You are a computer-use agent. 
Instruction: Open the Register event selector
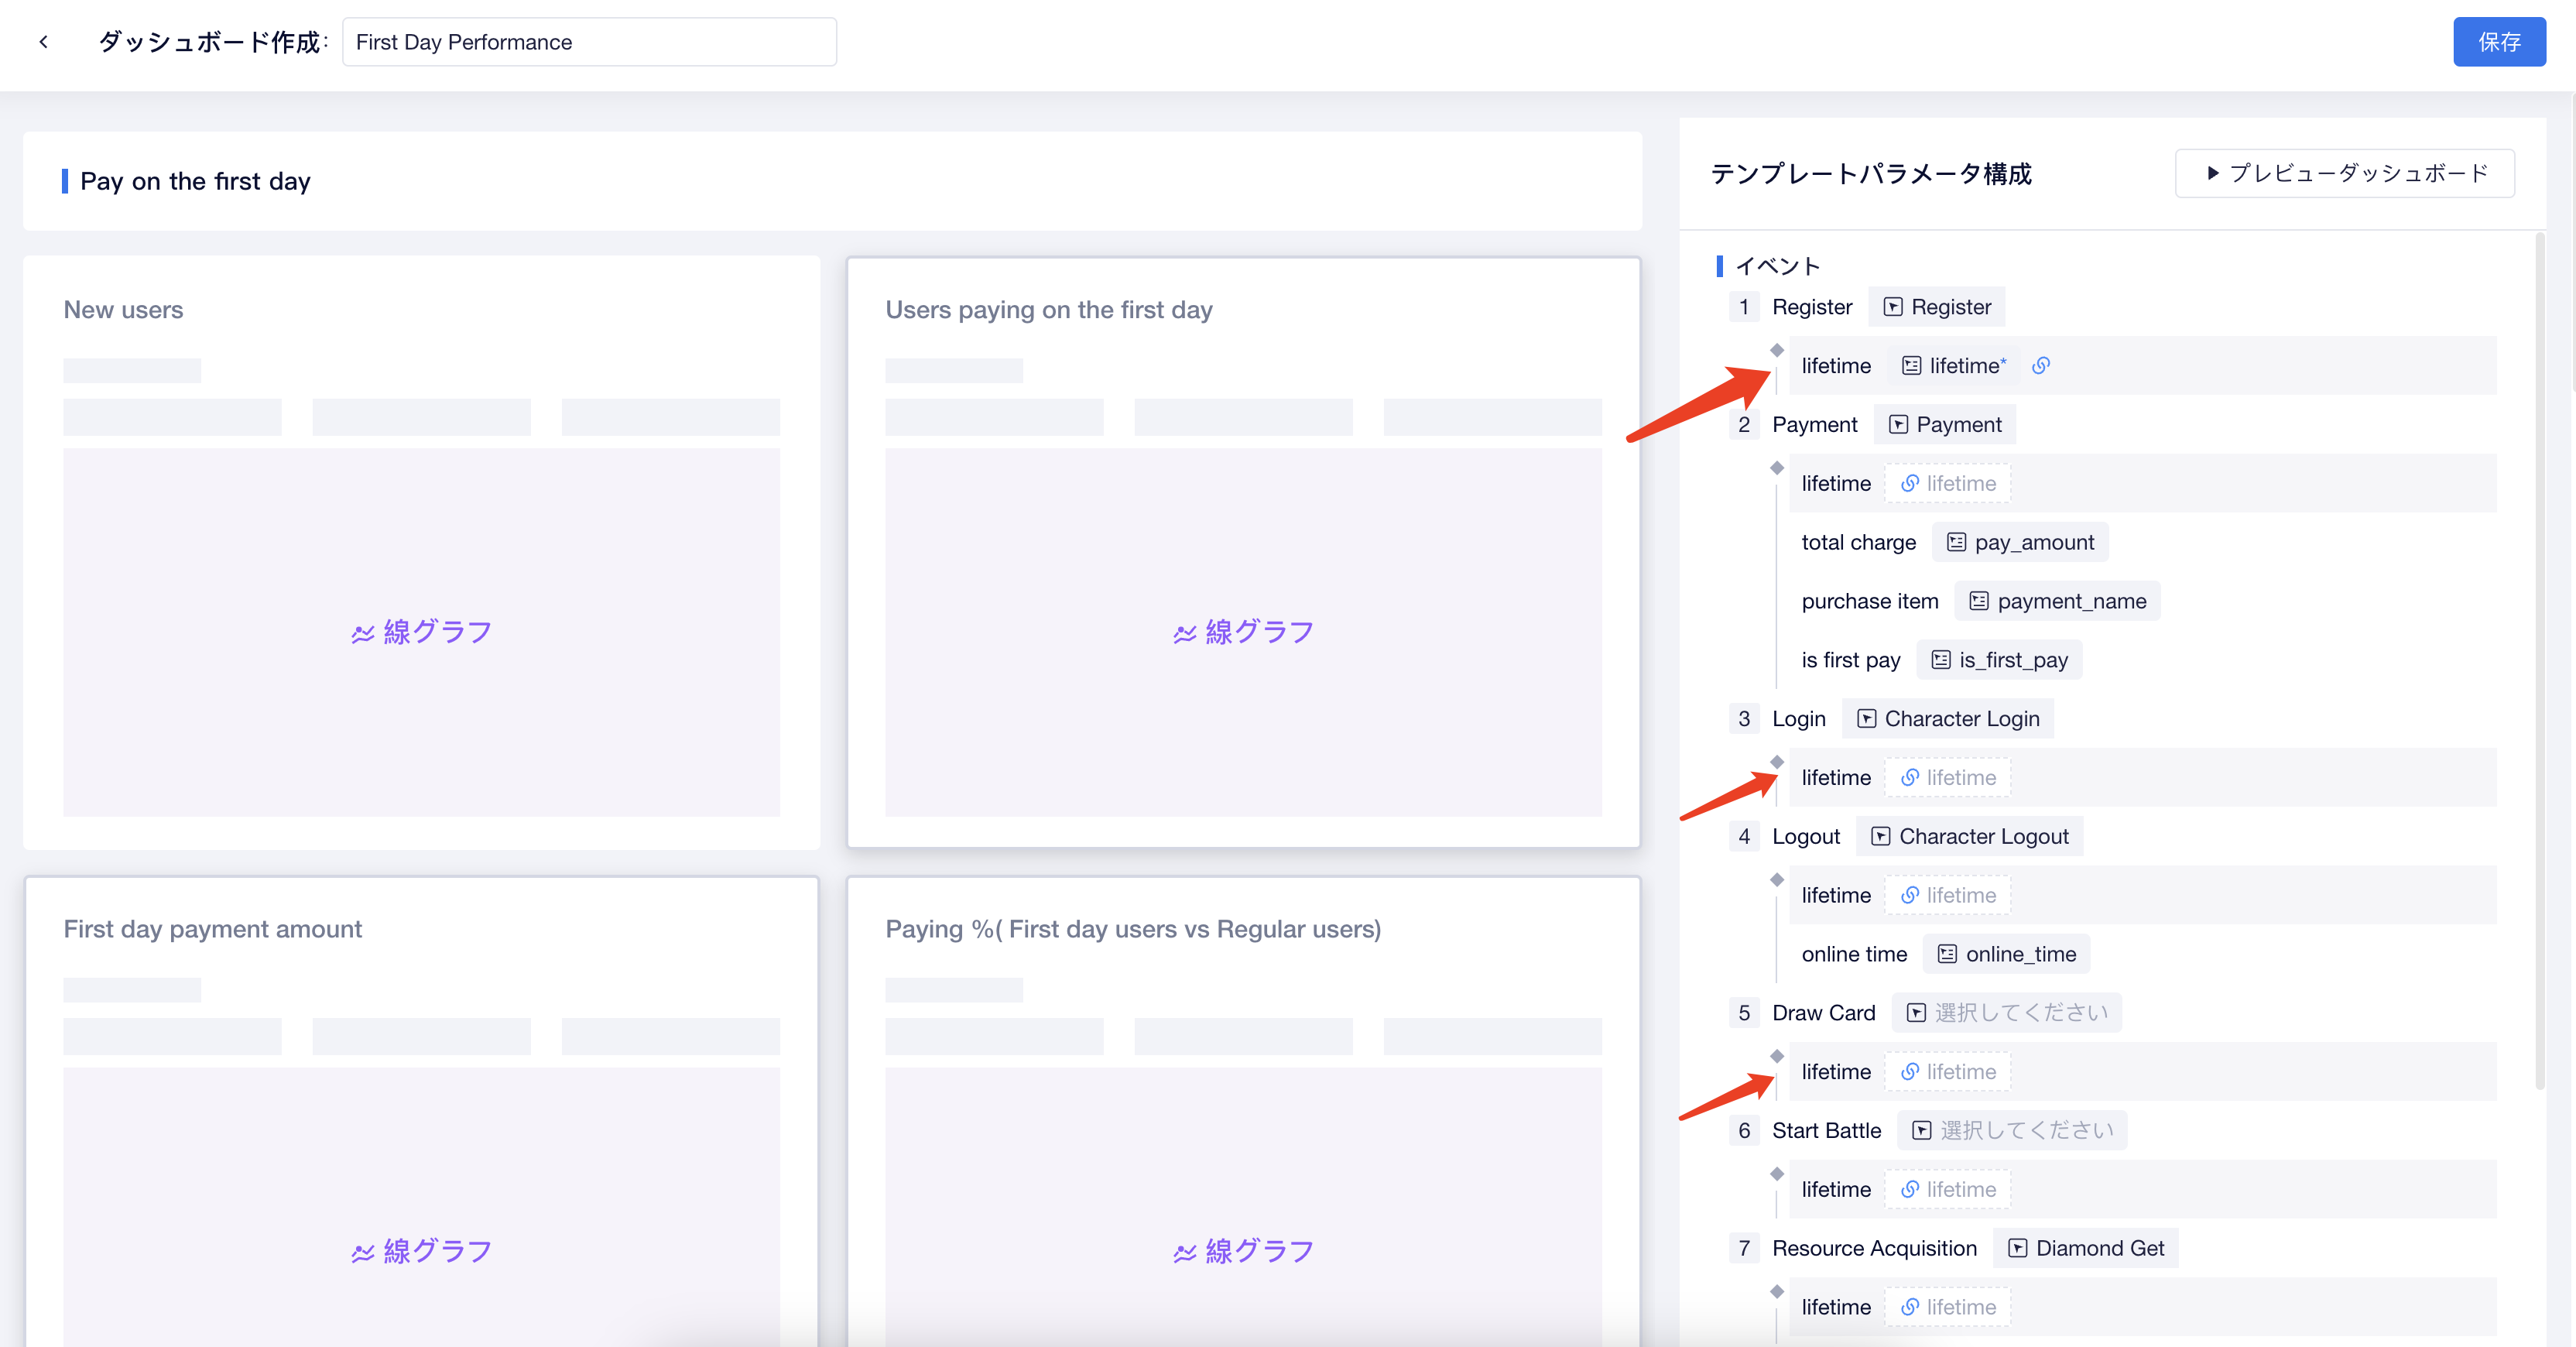[x=1936, y=307]
